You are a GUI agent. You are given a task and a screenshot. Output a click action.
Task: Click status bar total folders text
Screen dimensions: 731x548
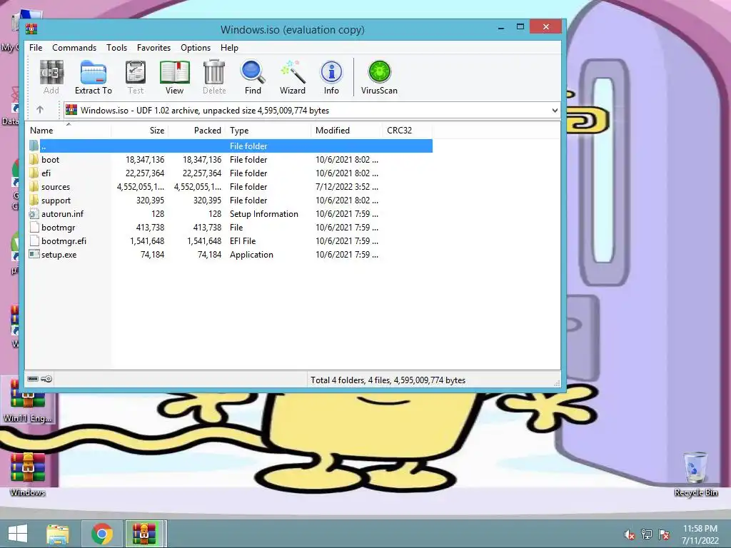[x=388, y=380]
